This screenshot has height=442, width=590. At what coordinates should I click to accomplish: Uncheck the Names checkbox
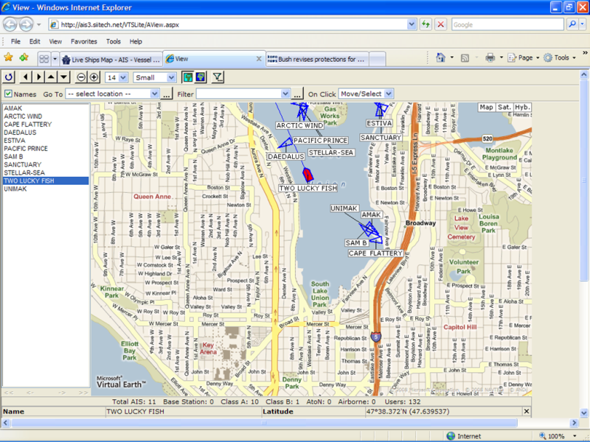click(8, 94)
